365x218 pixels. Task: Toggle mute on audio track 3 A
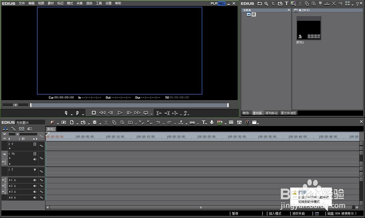[x=35, y=192]
